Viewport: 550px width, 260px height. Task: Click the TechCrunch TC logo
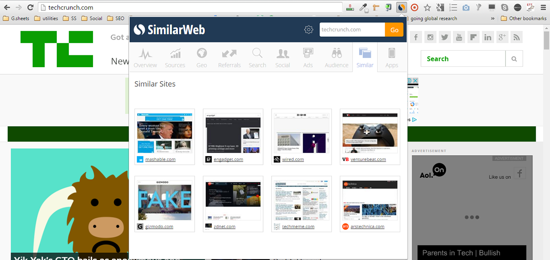[57, 49]
